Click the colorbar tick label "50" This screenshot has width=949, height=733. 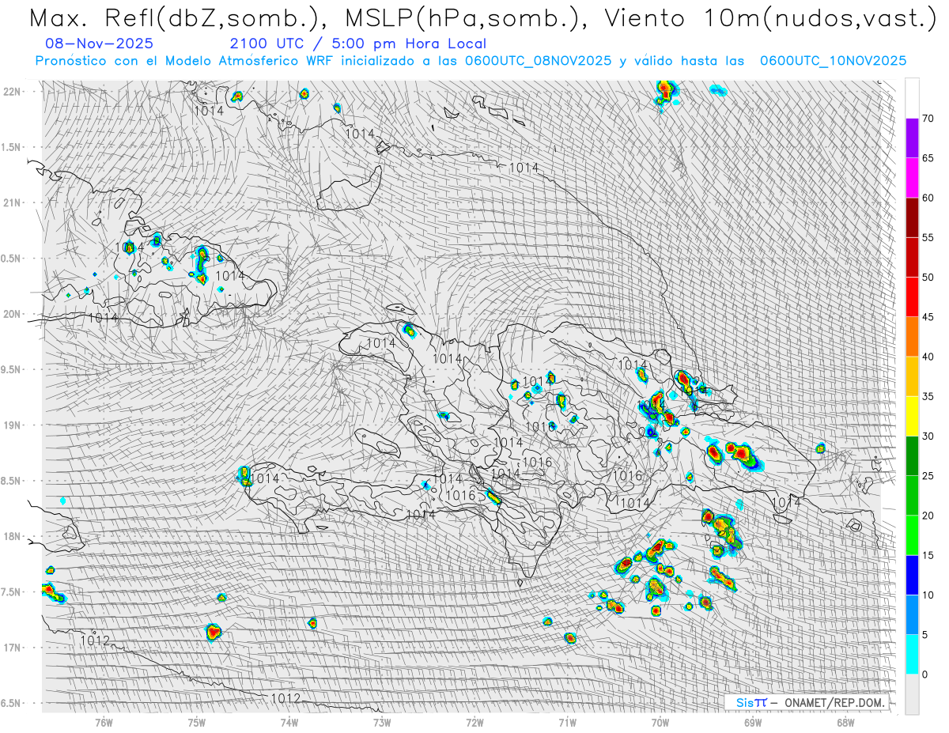pos(928,278)
